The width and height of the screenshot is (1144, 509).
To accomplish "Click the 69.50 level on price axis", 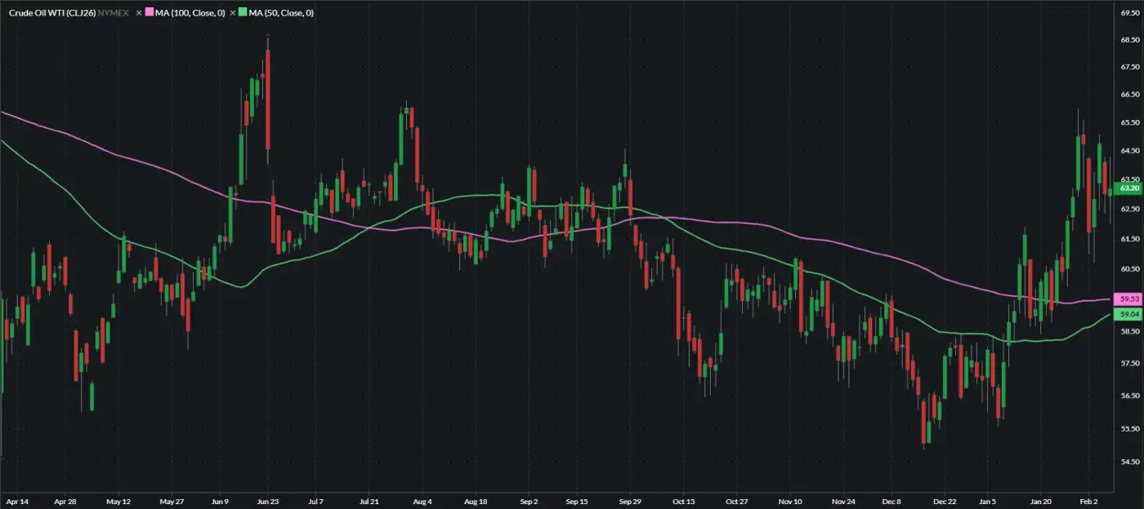I will [1130, 14].
